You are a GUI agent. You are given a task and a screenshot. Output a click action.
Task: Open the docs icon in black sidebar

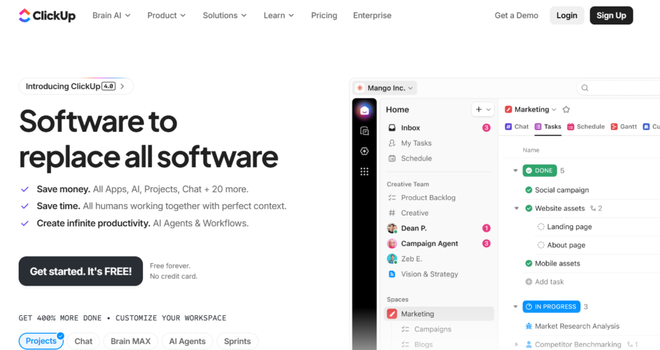tap(365, 131)
